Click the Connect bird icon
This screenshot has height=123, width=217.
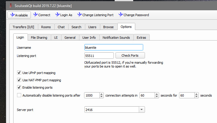(x=35, y=15)
